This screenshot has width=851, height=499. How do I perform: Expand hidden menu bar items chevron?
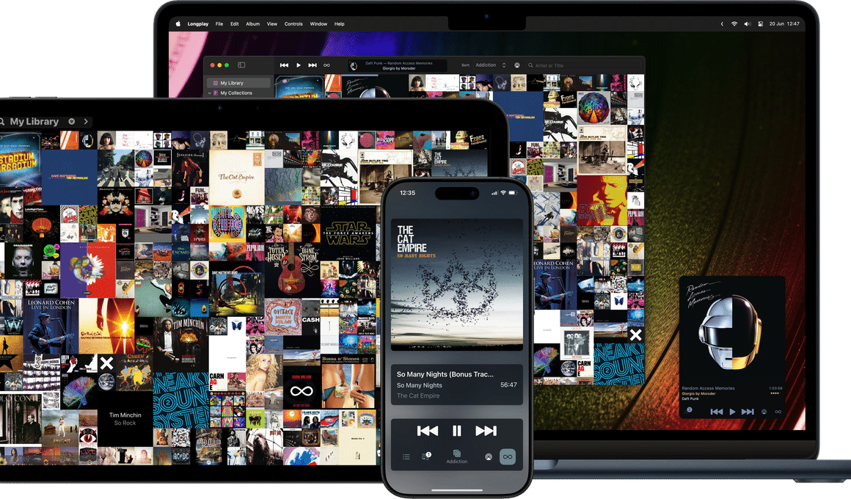click(722, 24)
